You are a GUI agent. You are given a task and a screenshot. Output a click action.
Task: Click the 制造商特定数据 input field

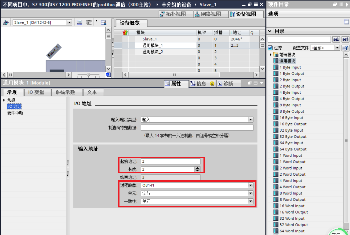[197, 128]
